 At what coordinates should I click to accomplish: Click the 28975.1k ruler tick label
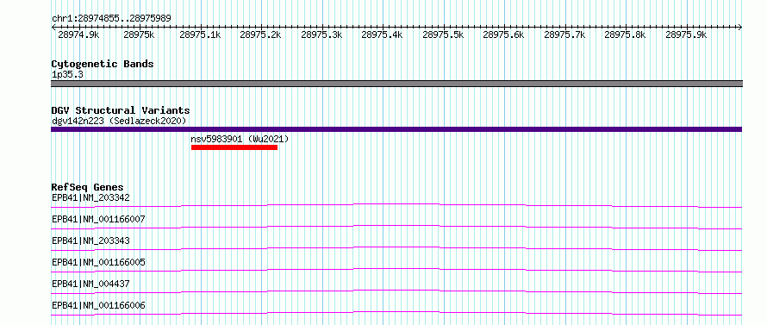coord(200,35)
